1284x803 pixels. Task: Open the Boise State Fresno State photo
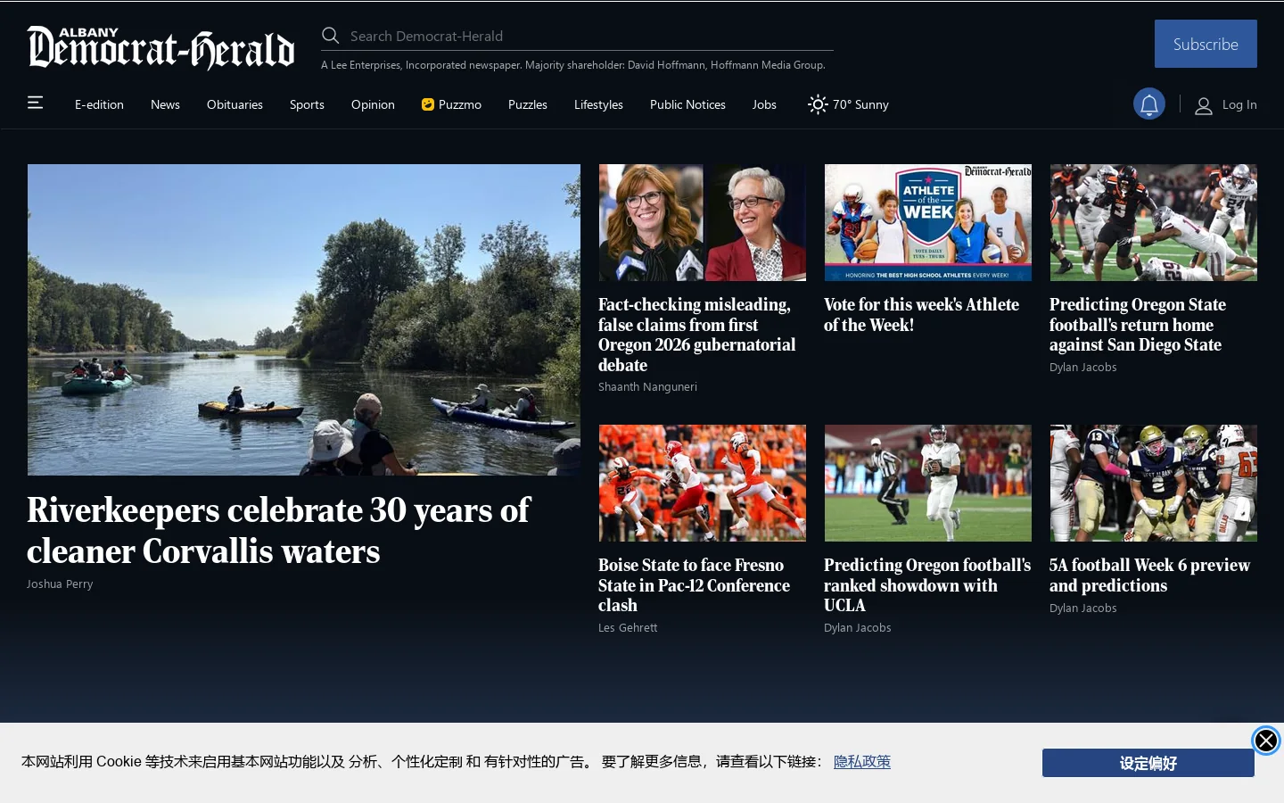(x=703, y=483)
